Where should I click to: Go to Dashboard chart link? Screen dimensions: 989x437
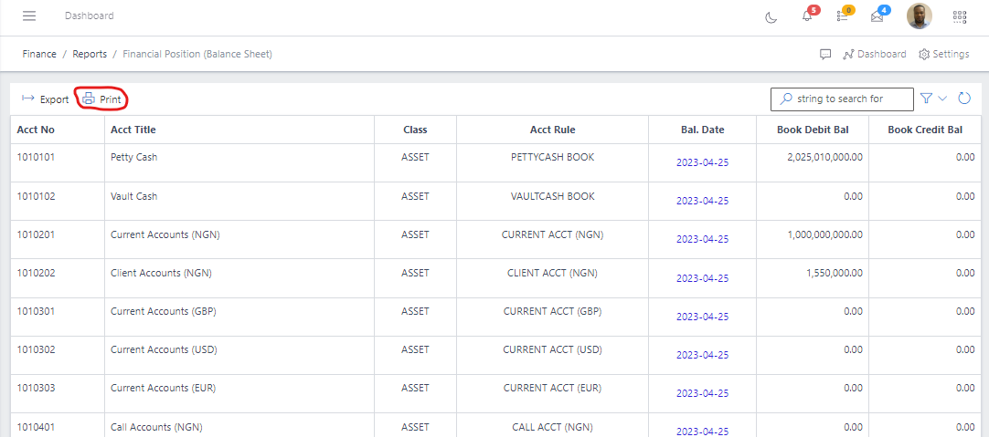(x=874, y=54)
